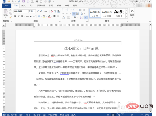Toggle Underline formatting

click(x=22, y=16)
